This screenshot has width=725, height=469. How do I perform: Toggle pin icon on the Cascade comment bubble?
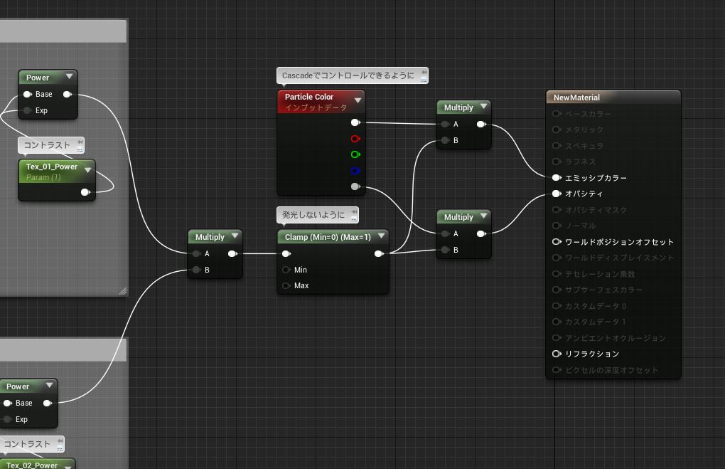(424, 72)
